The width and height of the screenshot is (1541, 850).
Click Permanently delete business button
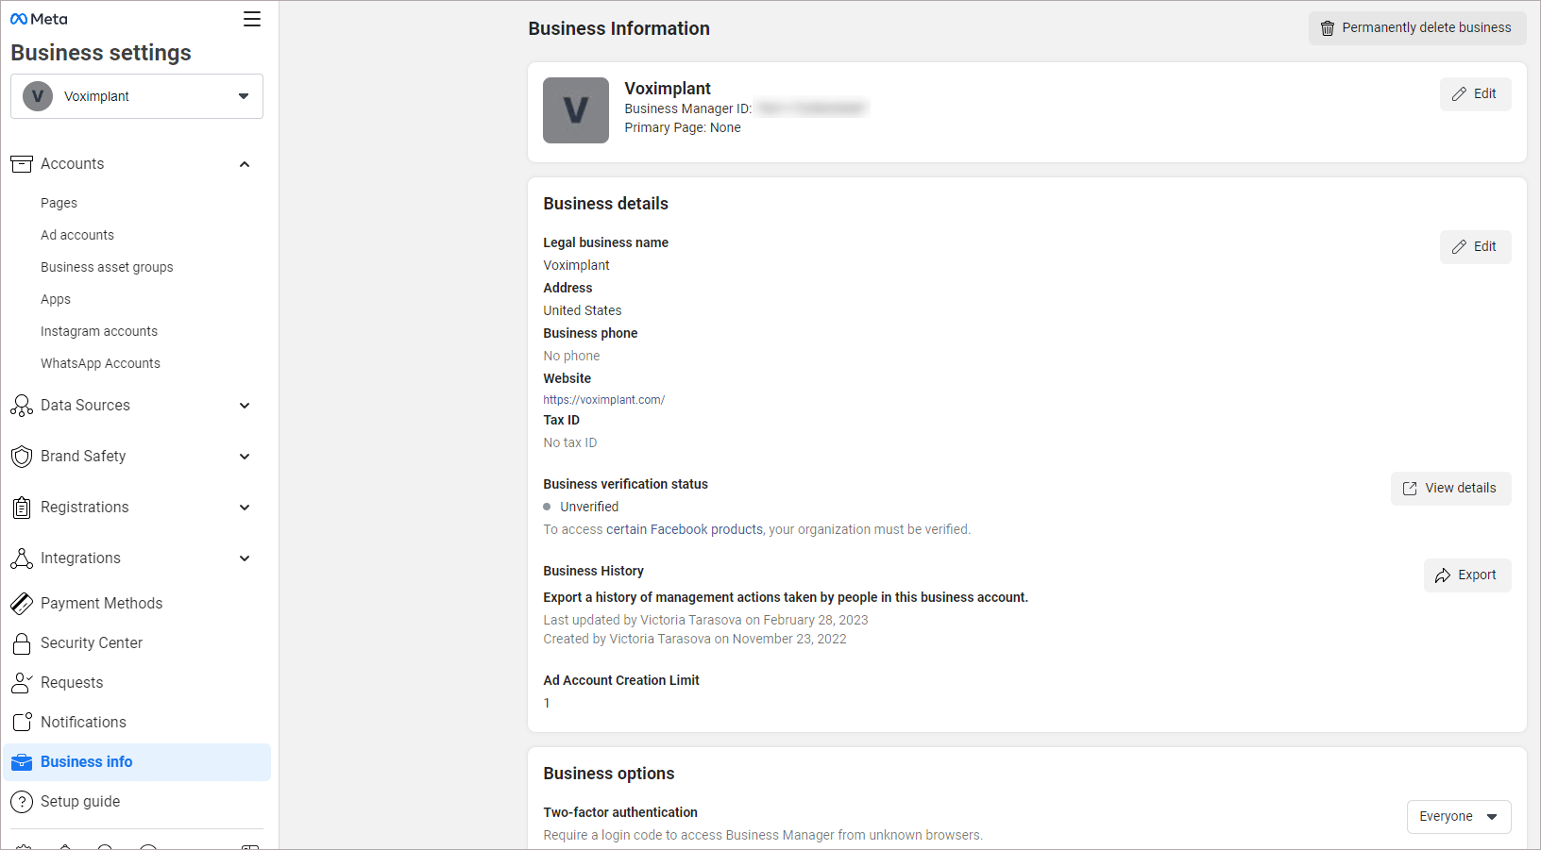[1417, 28]
